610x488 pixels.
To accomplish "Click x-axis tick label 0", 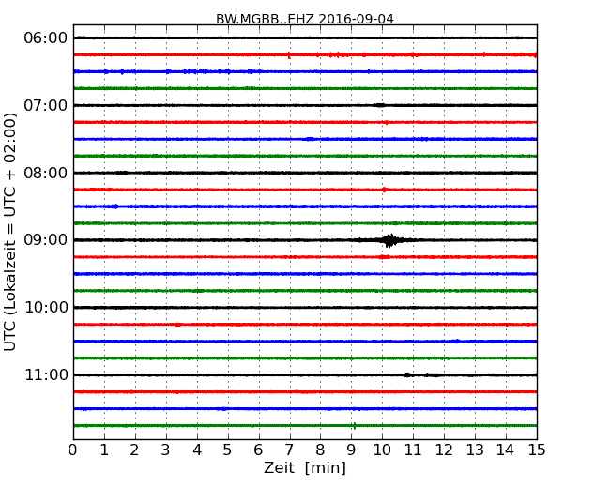I will 73,450.
